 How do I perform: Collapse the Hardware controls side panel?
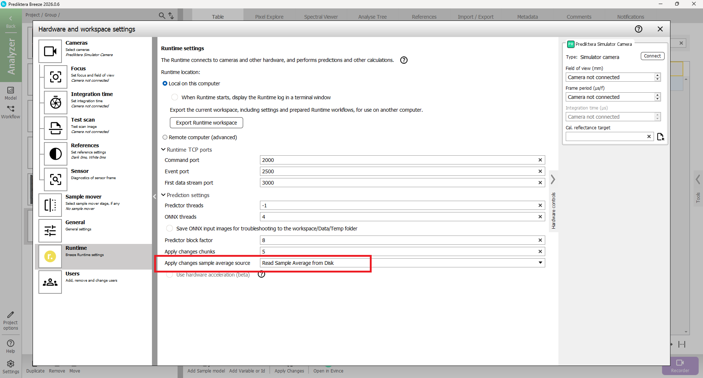coord(553,179)
